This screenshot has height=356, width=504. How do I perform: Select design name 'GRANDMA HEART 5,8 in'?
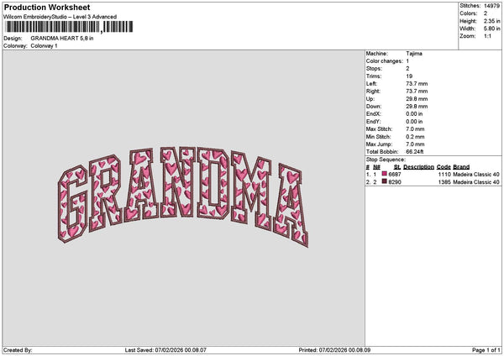point(62,39)
